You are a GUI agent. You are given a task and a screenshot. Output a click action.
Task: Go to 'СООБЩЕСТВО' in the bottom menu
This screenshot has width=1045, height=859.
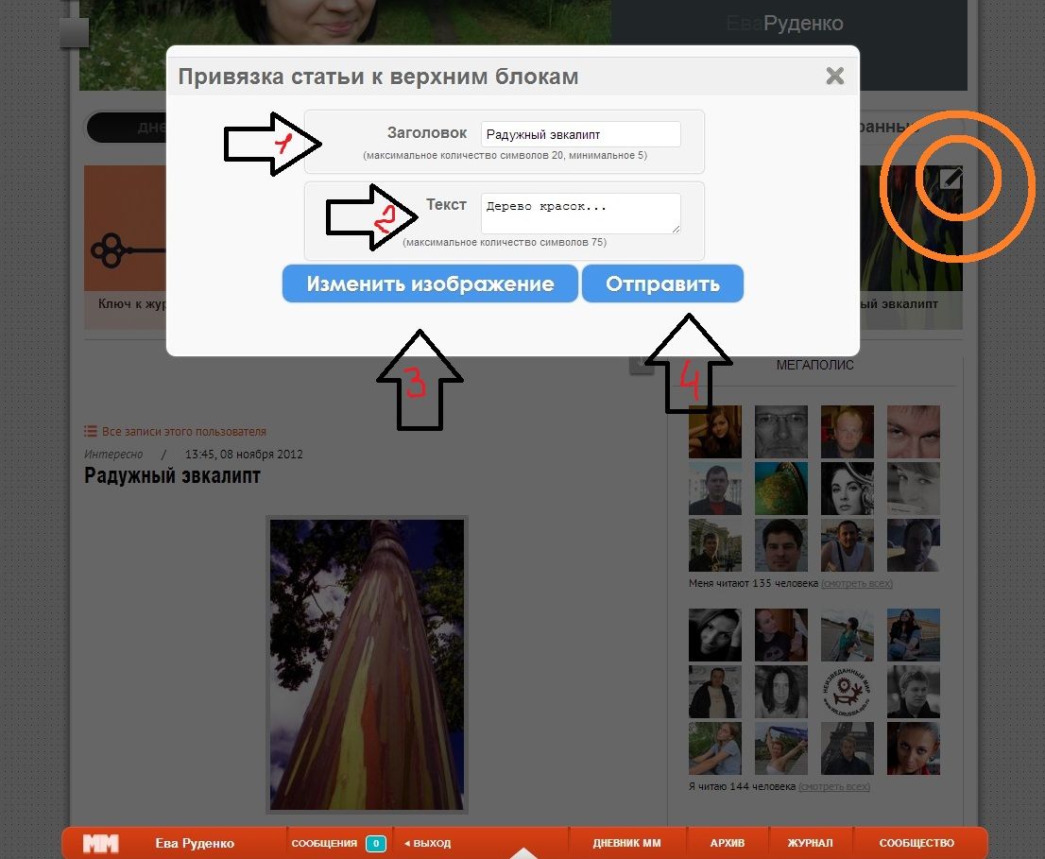coord(917,843)
